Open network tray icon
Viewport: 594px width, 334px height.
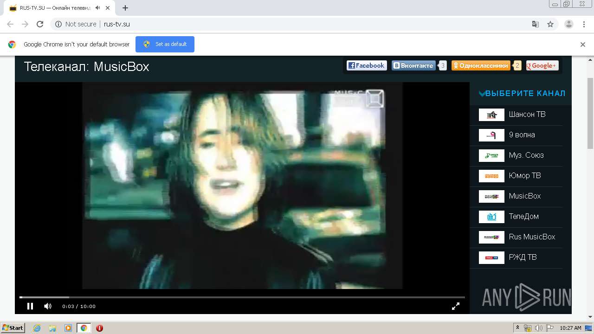tap(528, 328)
